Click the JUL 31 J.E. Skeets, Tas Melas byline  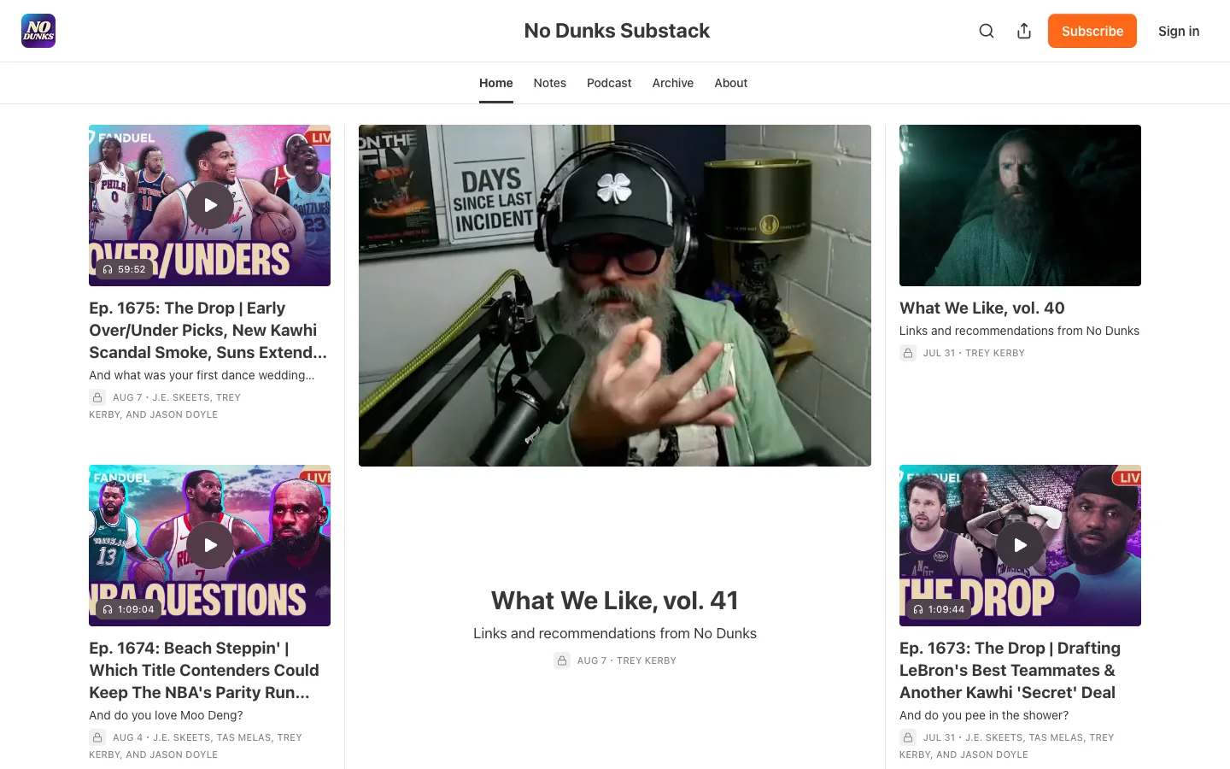1007,746
